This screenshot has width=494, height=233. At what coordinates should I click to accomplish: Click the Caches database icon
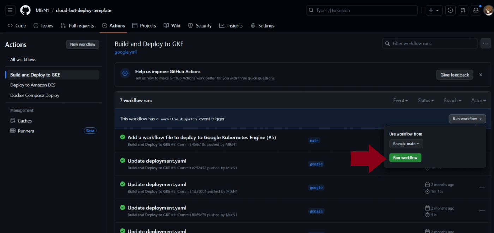point(13,120)
